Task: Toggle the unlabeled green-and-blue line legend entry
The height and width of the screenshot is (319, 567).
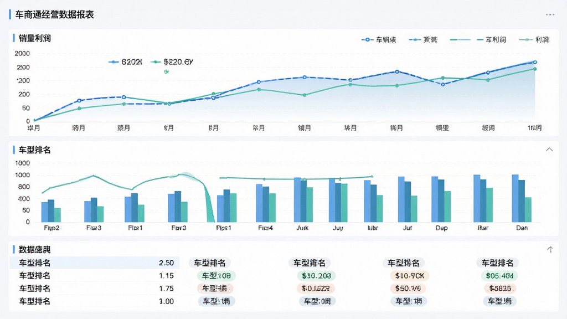Action: tap(460, 39)
